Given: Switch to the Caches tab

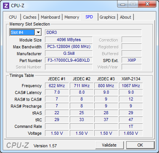Looking at the screenshot, I should click(x=30, y=17).
